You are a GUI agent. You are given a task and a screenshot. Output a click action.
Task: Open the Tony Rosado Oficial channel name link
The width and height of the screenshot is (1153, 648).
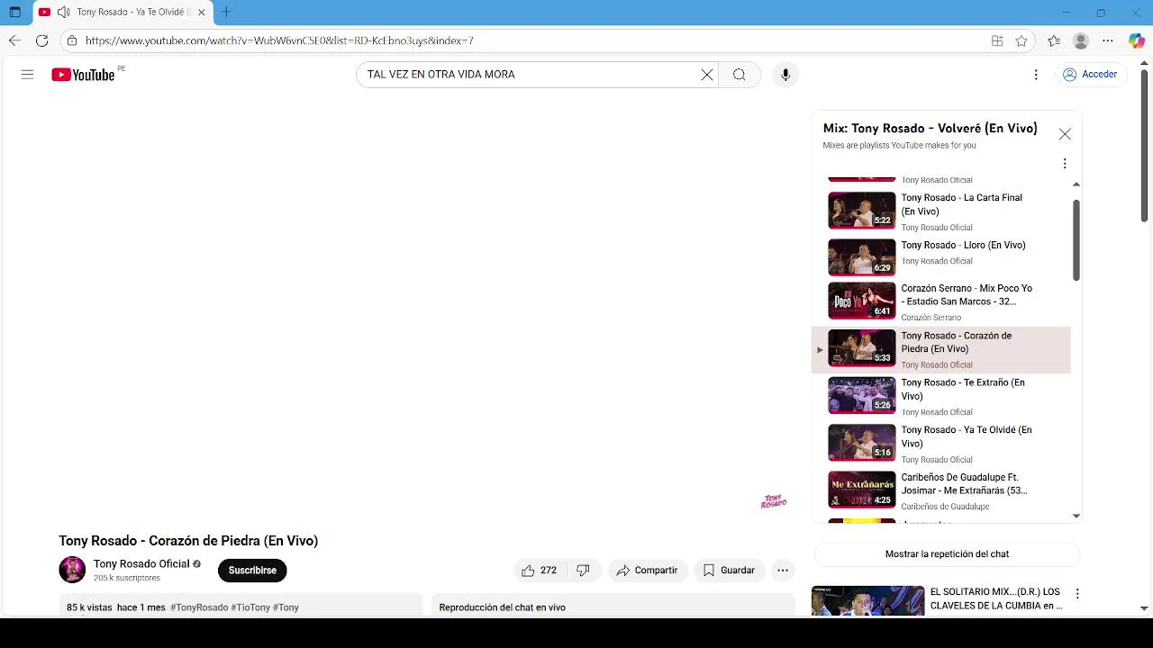click(x=141, y=563)
